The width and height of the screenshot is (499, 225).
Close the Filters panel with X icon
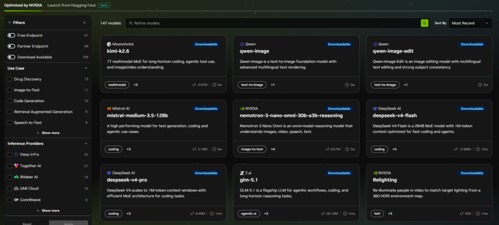point(84,22)
